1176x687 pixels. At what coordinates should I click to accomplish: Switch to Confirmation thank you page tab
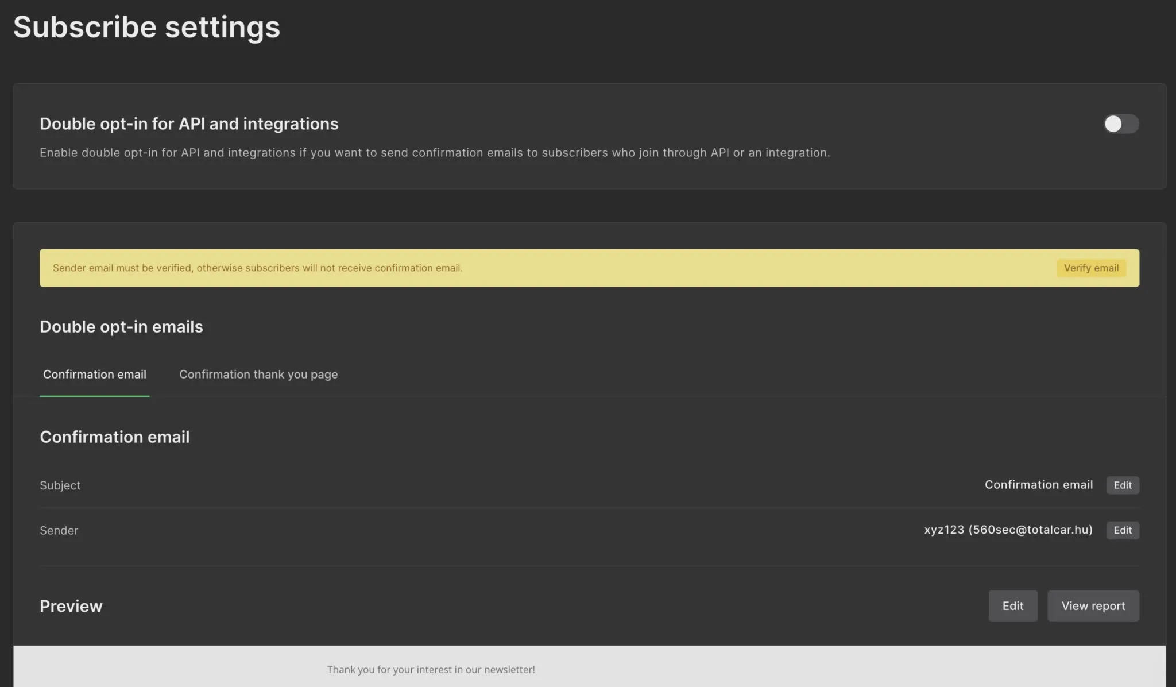tap(258, 375)
